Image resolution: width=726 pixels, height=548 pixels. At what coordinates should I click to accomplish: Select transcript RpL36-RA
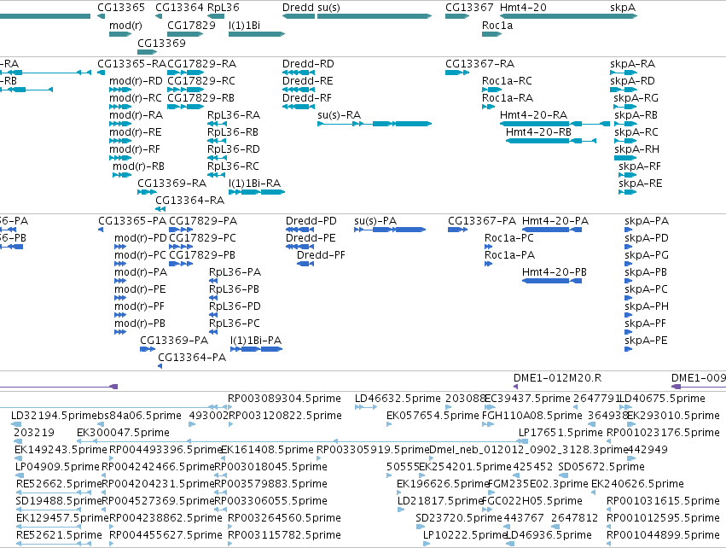[234, 115]
